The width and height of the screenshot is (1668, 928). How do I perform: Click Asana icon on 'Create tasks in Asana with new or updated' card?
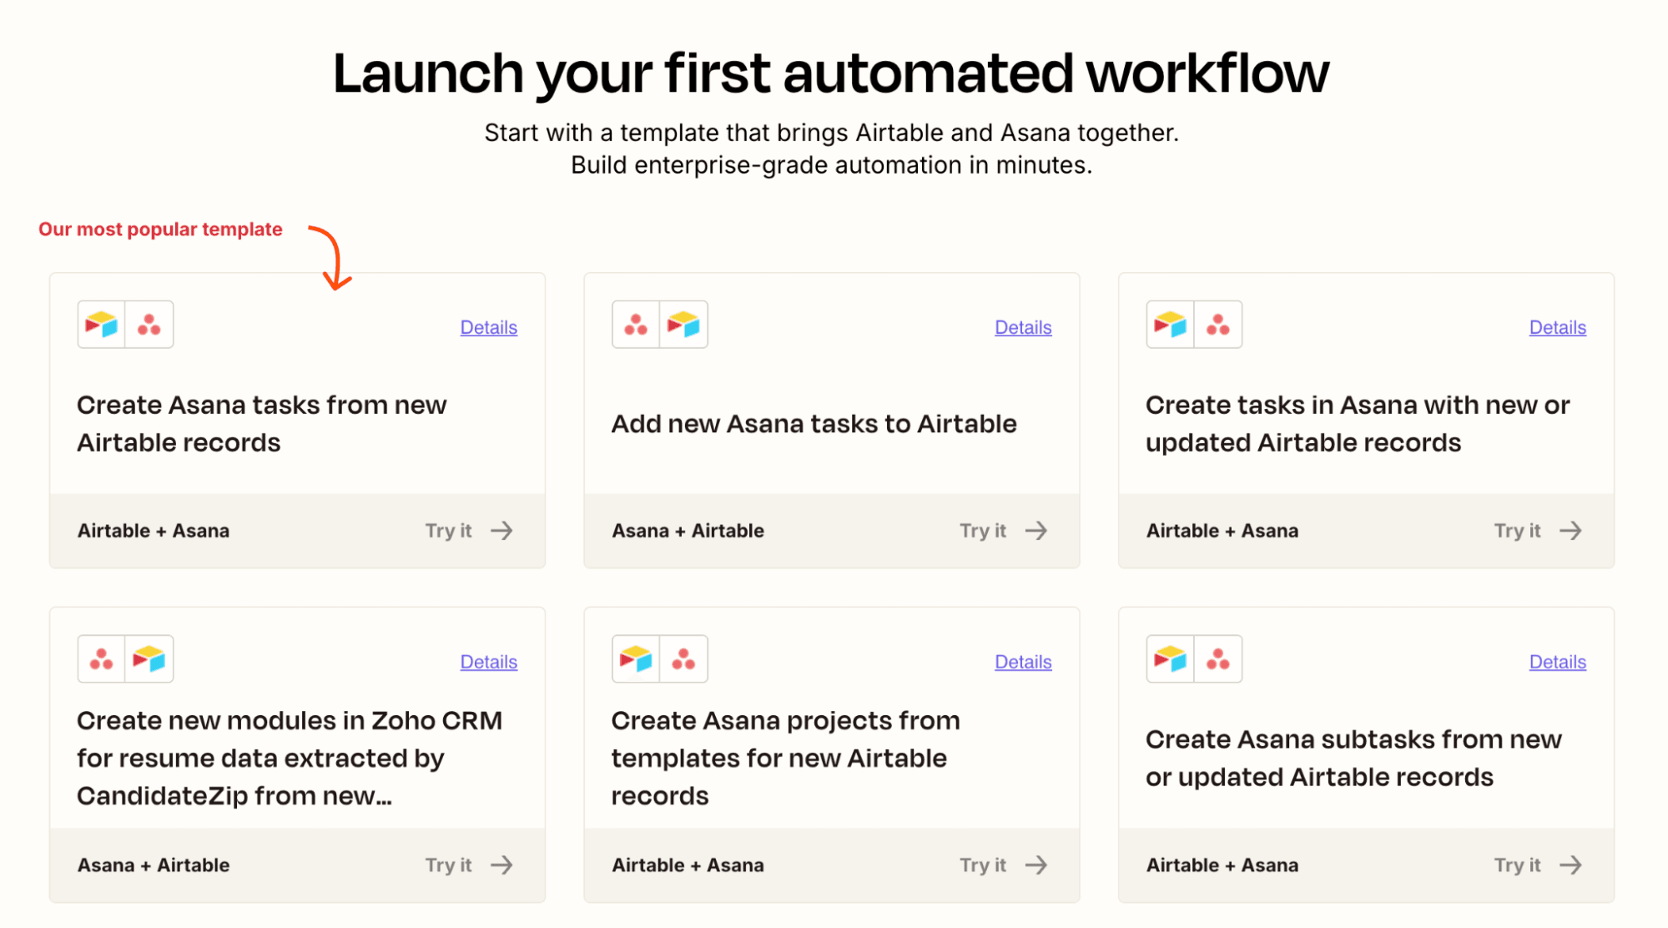[1218, 325]
